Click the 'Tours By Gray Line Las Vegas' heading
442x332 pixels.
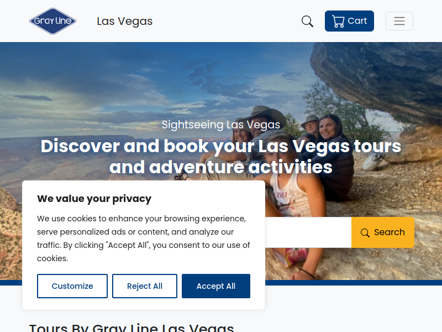(x=131, y=328)
